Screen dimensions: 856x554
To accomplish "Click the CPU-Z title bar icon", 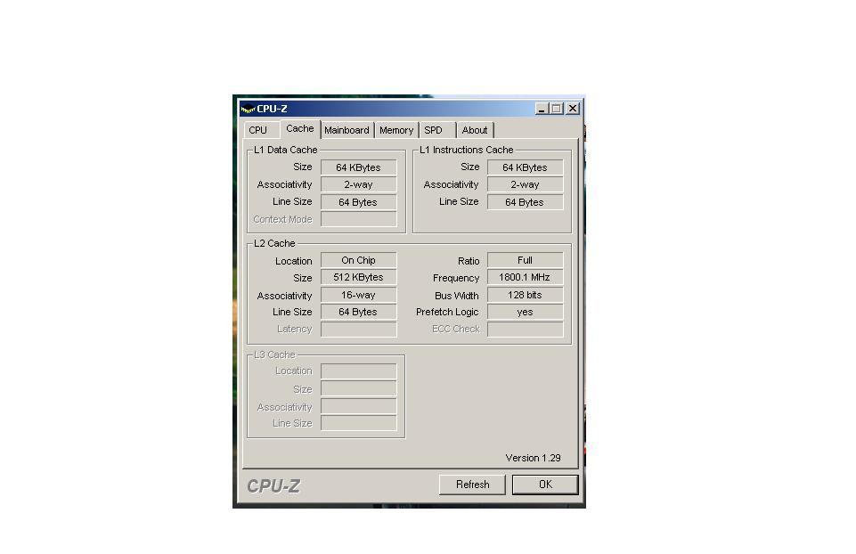I will (x=248, y=109).
